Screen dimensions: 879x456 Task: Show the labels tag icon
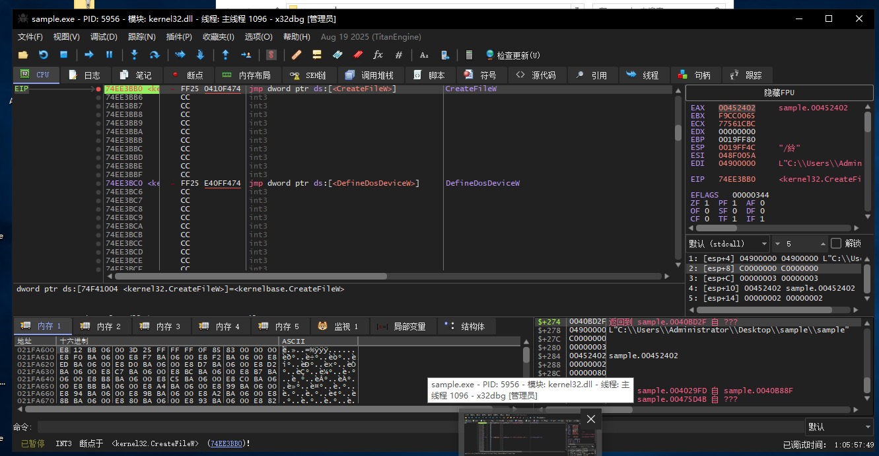coord(337,55)
